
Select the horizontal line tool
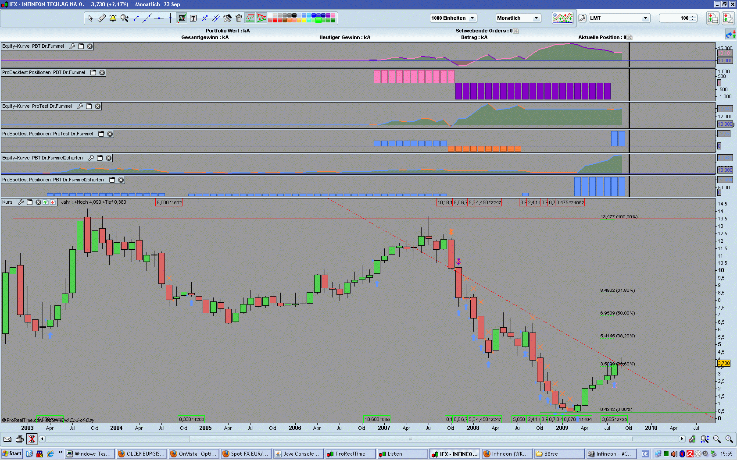pyautogui.click(x=159, y=18)
